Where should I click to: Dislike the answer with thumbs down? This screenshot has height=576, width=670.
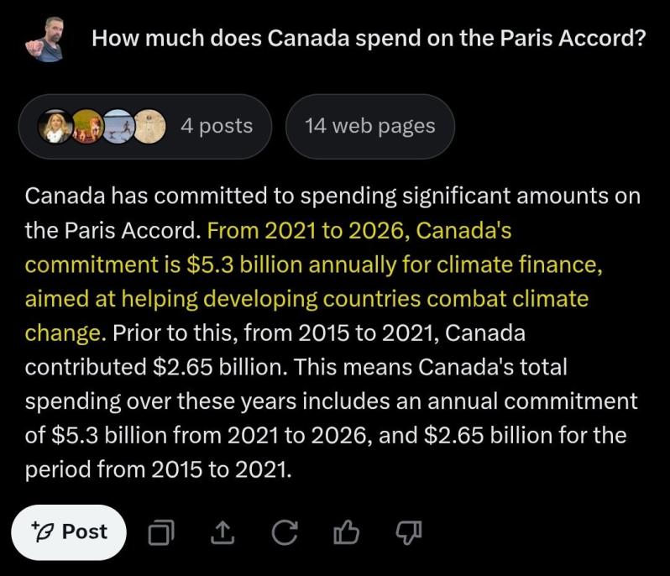point(407,531)
